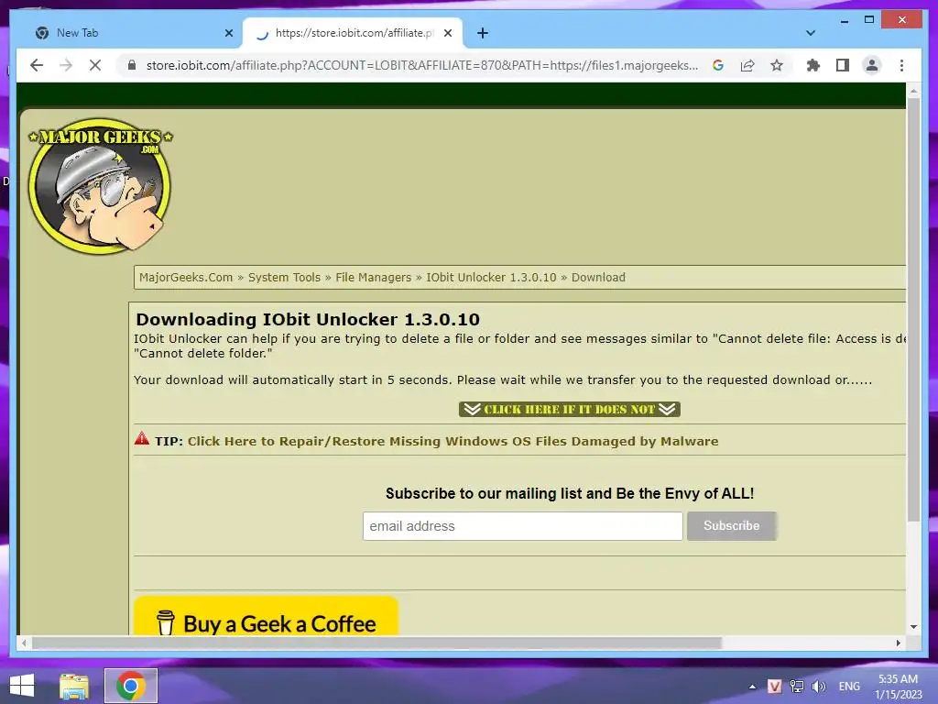Click the scroll right arrow
Viewport: 938px width, 704px height.
[x=898, y=643]
